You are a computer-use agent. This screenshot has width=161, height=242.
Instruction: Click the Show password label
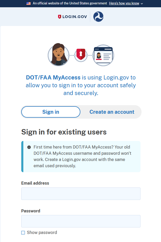pyautogui.click(x=42, y=233)
